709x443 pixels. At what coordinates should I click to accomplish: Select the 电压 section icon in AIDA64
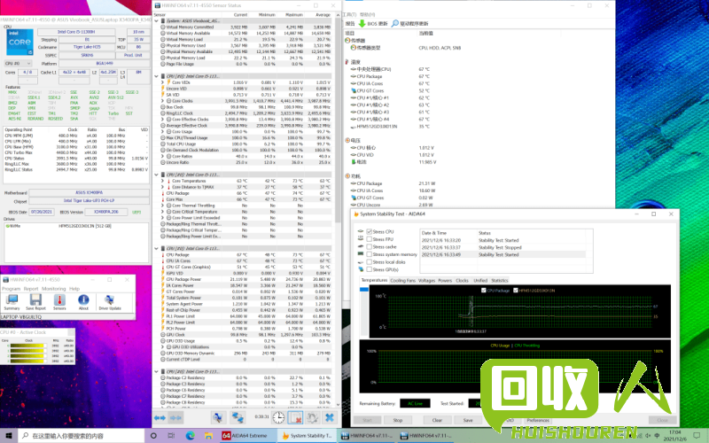[347, 141]
